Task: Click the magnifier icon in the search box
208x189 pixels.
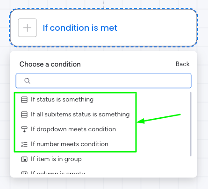Action: pos(27,81)
